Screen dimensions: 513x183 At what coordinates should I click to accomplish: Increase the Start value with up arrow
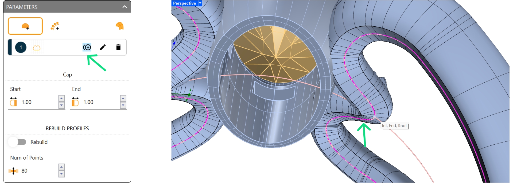pos(61,99)
